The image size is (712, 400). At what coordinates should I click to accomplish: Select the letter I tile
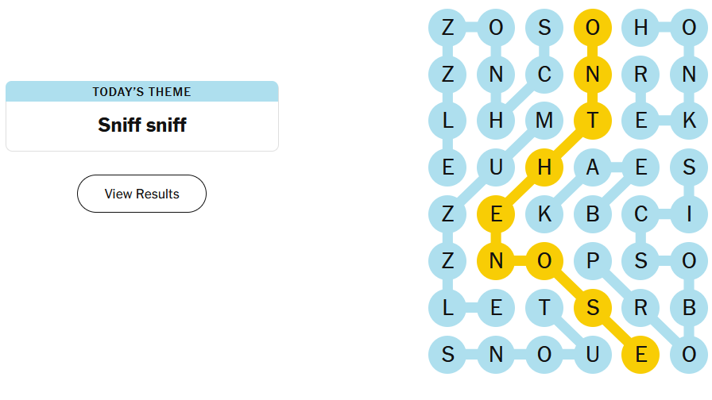click(689, 213)
